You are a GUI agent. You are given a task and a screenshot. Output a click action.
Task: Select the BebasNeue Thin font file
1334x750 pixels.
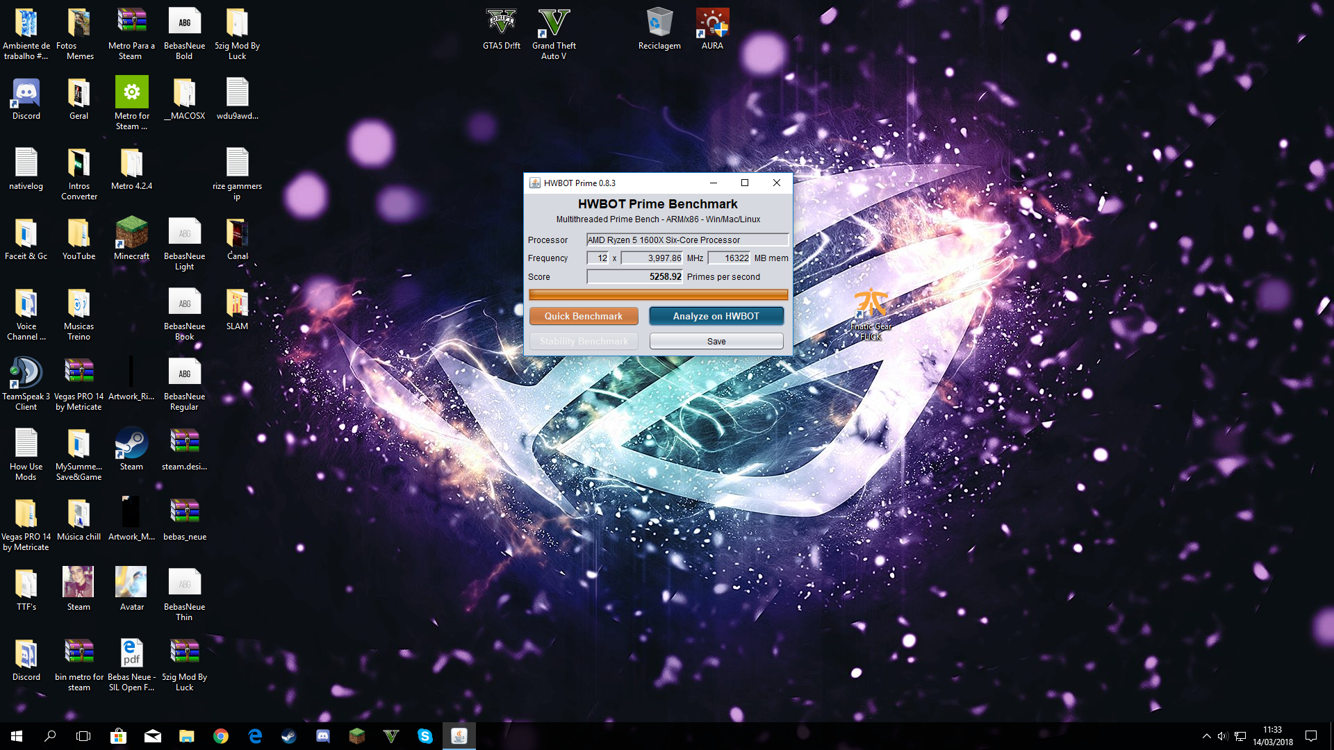[x=184, y=595]
